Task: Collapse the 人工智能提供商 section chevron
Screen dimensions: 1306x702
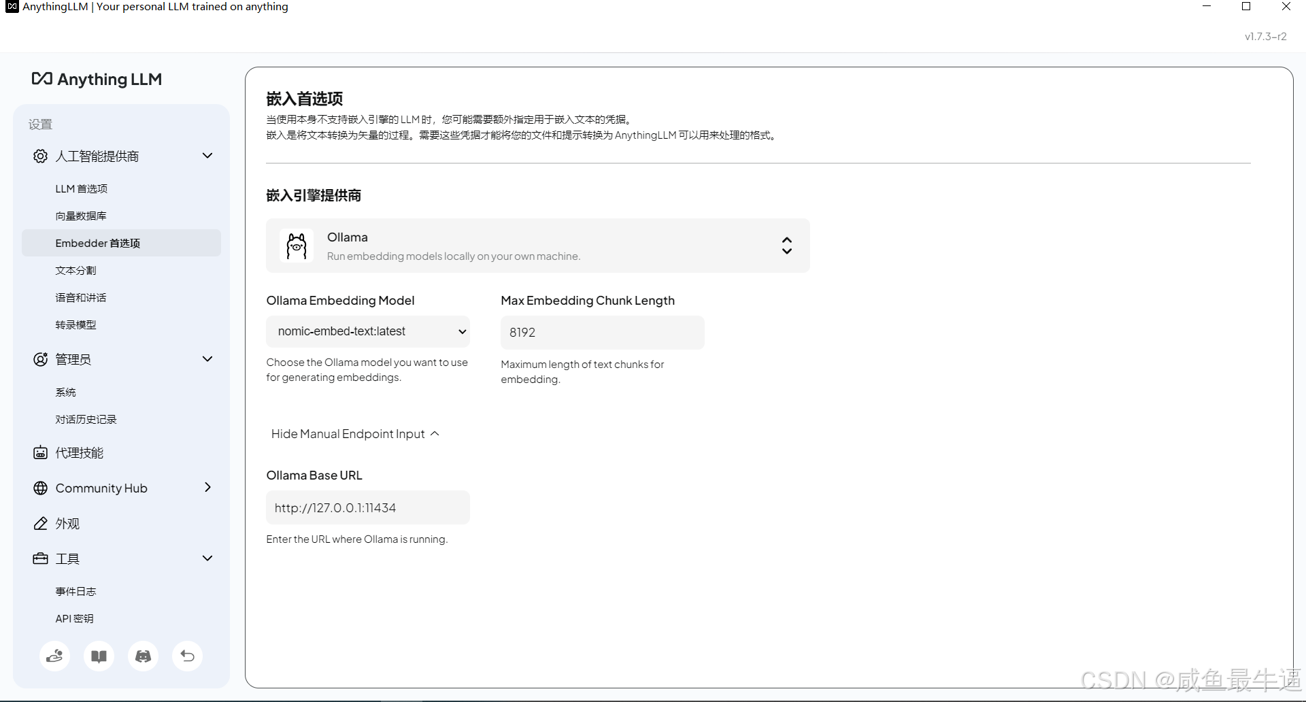Action: [207, 156]
